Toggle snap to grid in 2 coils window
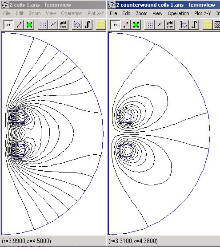Screen dimensions: 220x247 pos(53,25)
